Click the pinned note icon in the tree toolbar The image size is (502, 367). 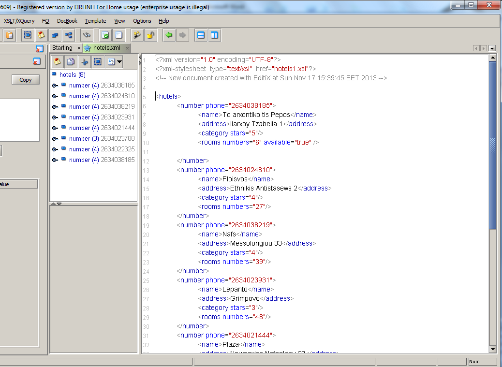[57, 61]
